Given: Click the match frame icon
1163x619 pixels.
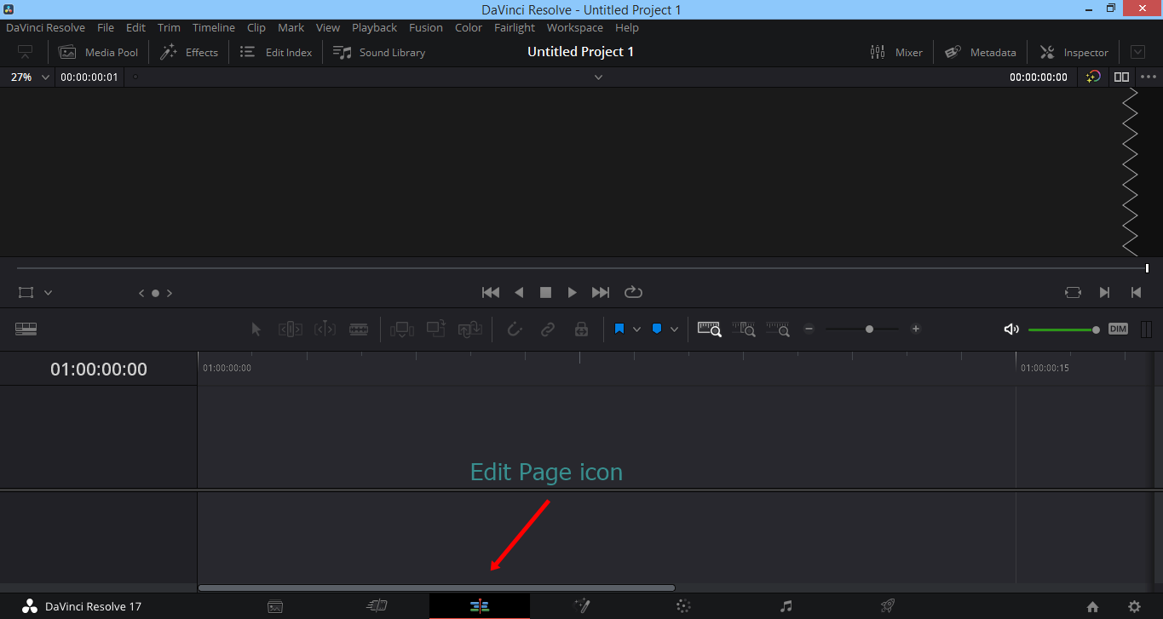Looking at the screenshot, I should tap(1073, 292).
